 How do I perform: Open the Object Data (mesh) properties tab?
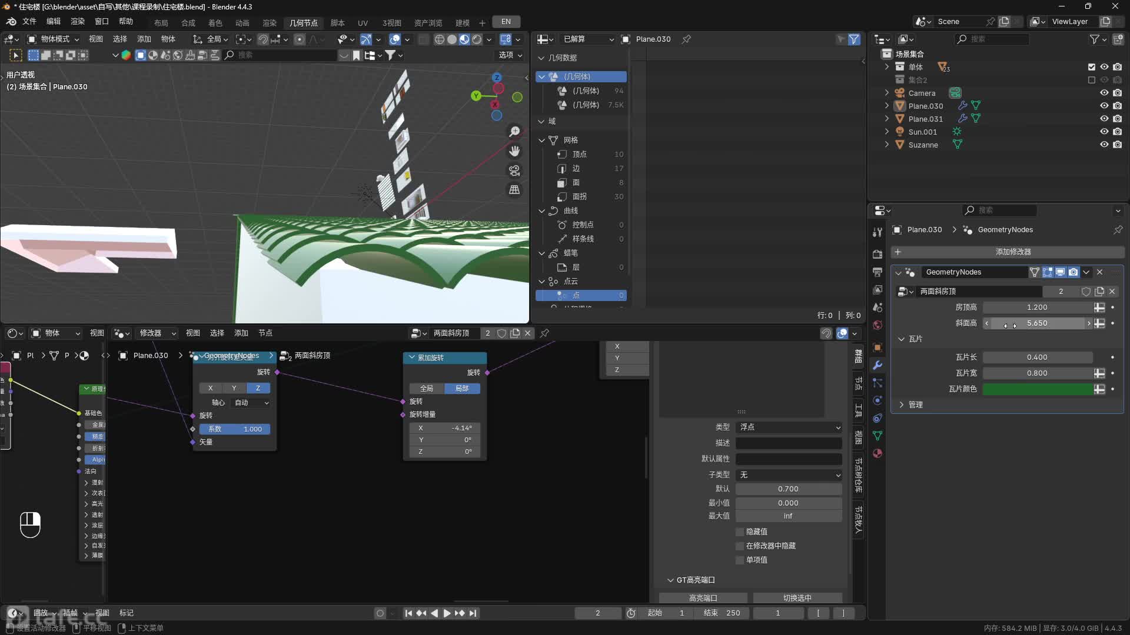click(878, 435)
